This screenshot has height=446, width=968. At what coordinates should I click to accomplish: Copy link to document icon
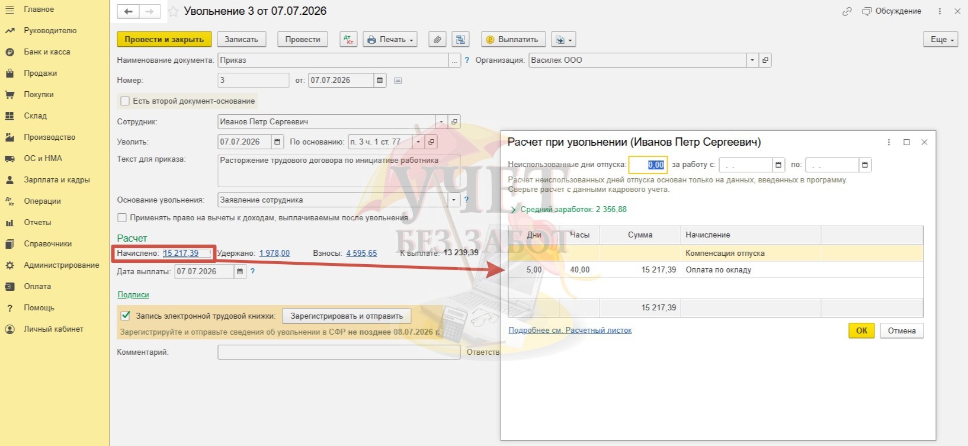coord(847,11)
